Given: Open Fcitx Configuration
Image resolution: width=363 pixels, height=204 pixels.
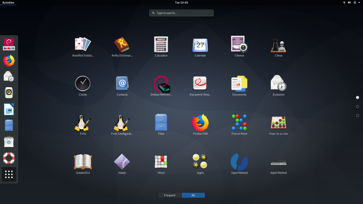Looking at the screenshot, I should [x=122, y=125].
